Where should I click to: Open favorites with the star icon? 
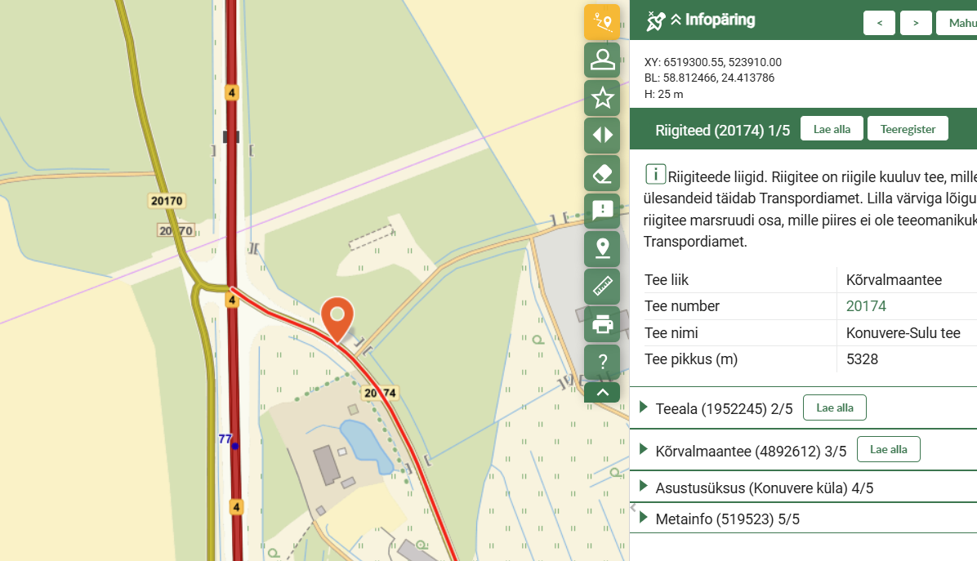pos(602,98)
